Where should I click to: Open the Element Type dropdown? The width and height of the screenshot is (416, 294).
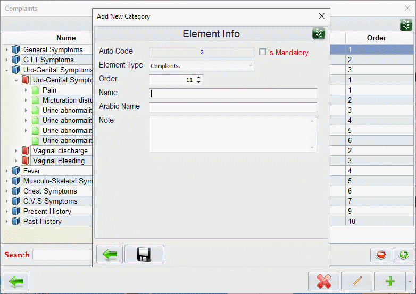pyautogui.click(x=251, y=66)
